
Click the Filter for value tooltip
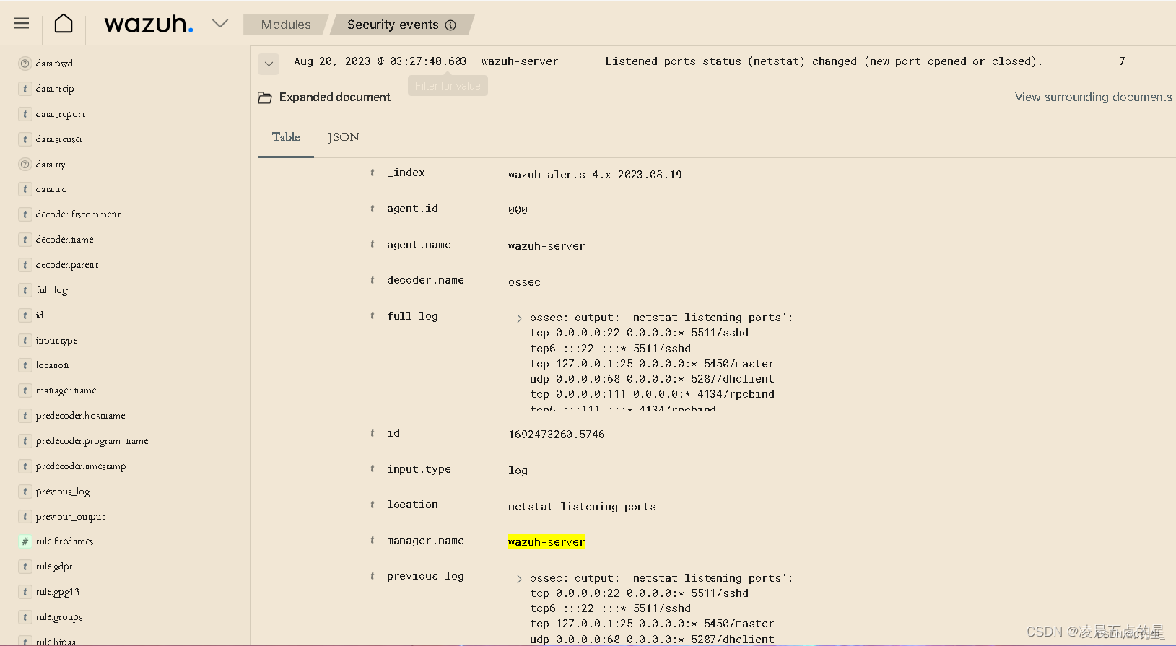point(448,86)
